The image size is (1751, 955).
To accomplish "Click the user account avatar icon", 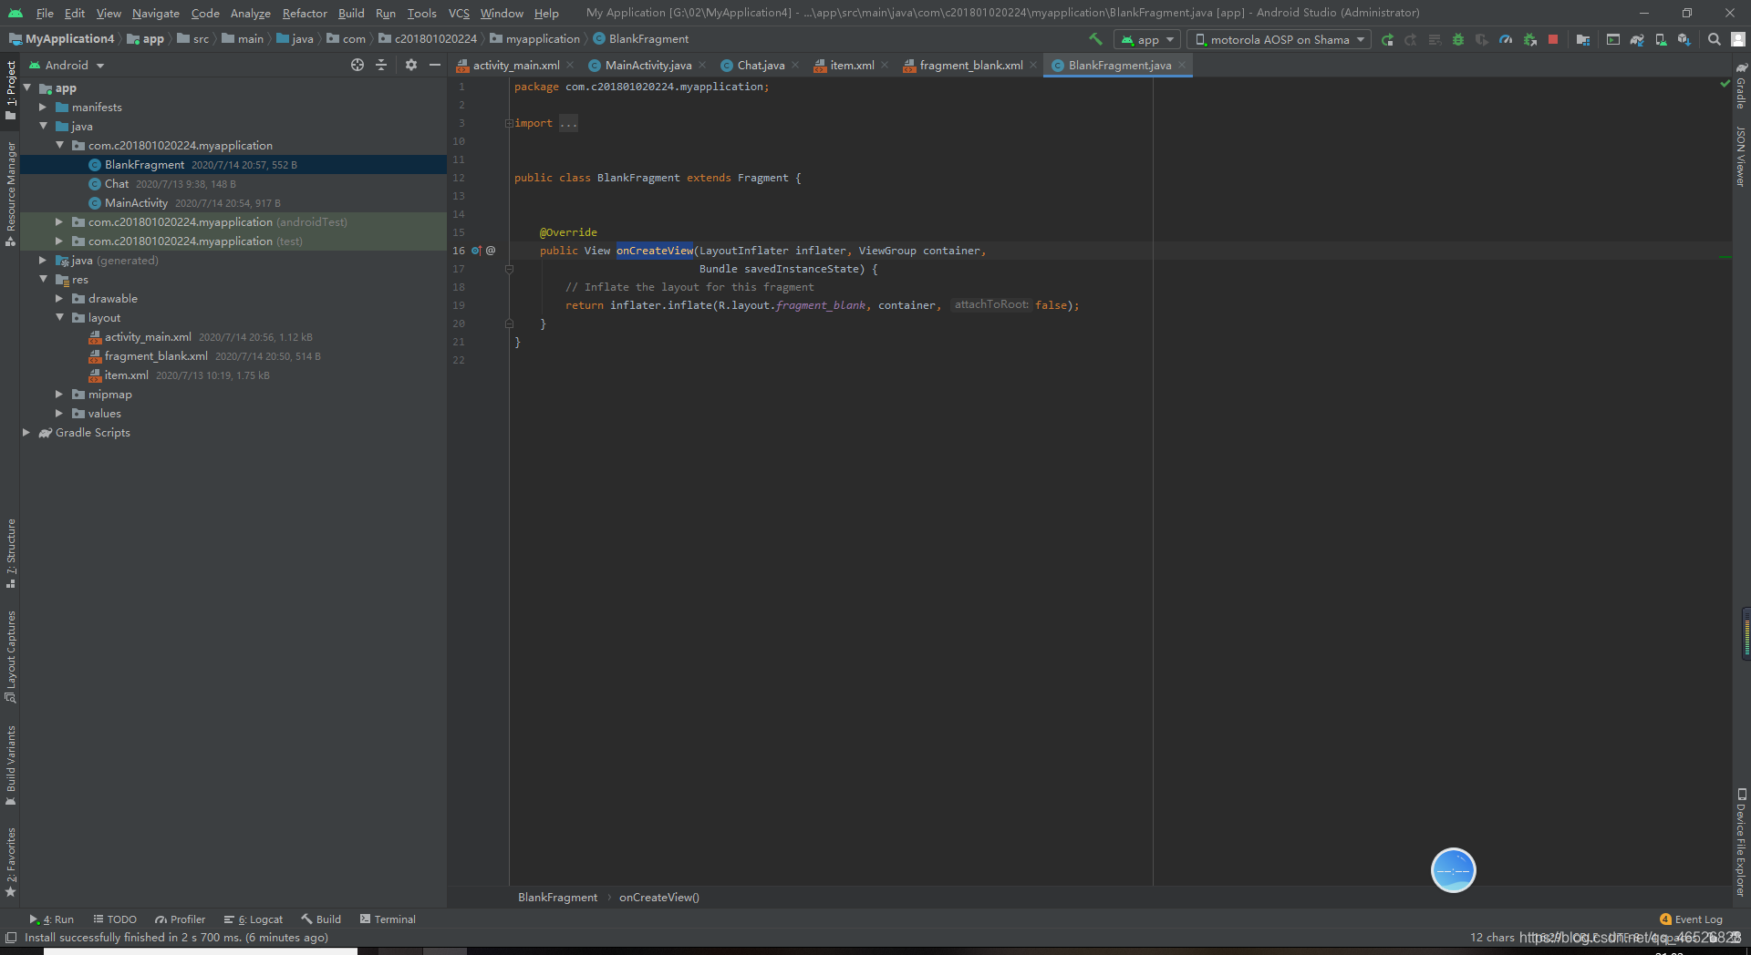I will click(1738, 39).
